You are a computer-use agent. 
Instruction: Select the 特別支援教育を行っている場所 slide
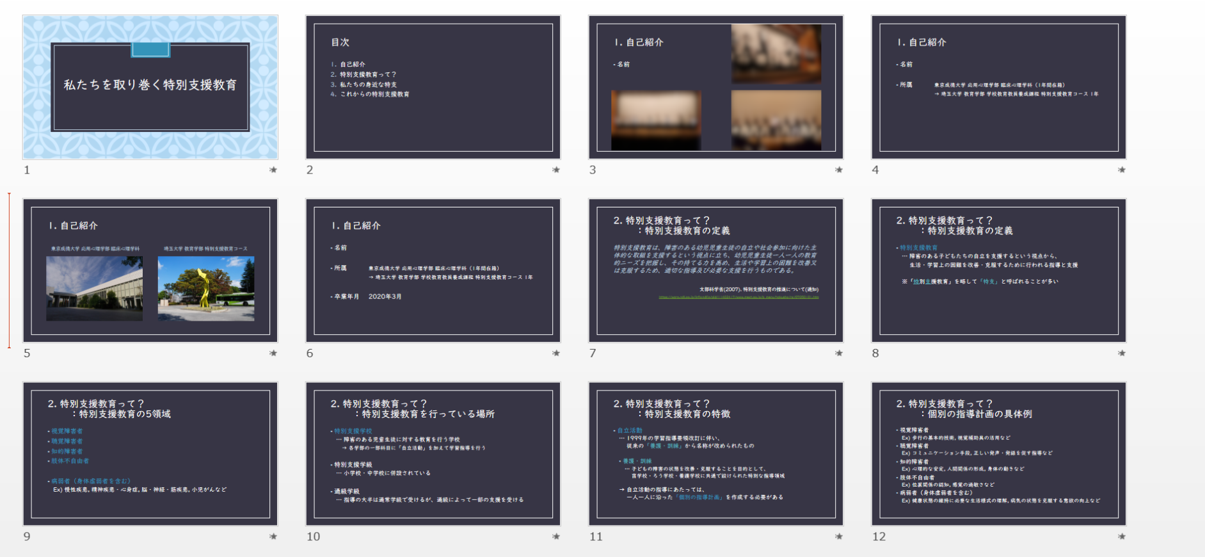[433, 454]
